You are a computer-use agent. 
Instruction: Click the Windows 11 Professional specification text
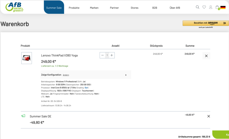pyautogui.click(x=66, y=81)
